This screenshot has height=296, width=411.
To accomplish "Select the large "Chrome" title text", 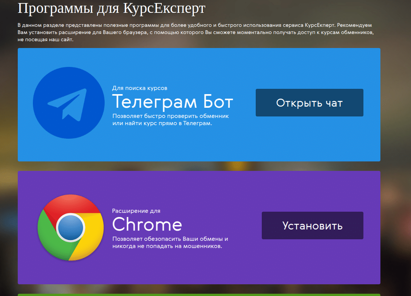I will click(x=147, y=225).
